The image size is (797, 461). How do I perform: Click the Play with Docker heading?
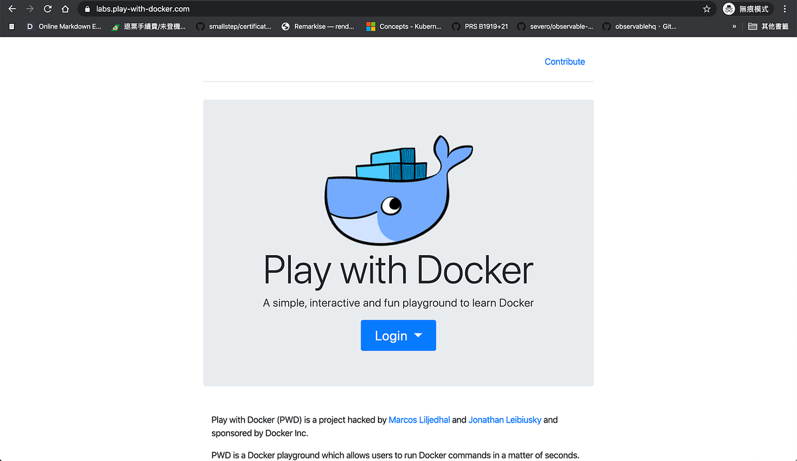tap(398, 270)
